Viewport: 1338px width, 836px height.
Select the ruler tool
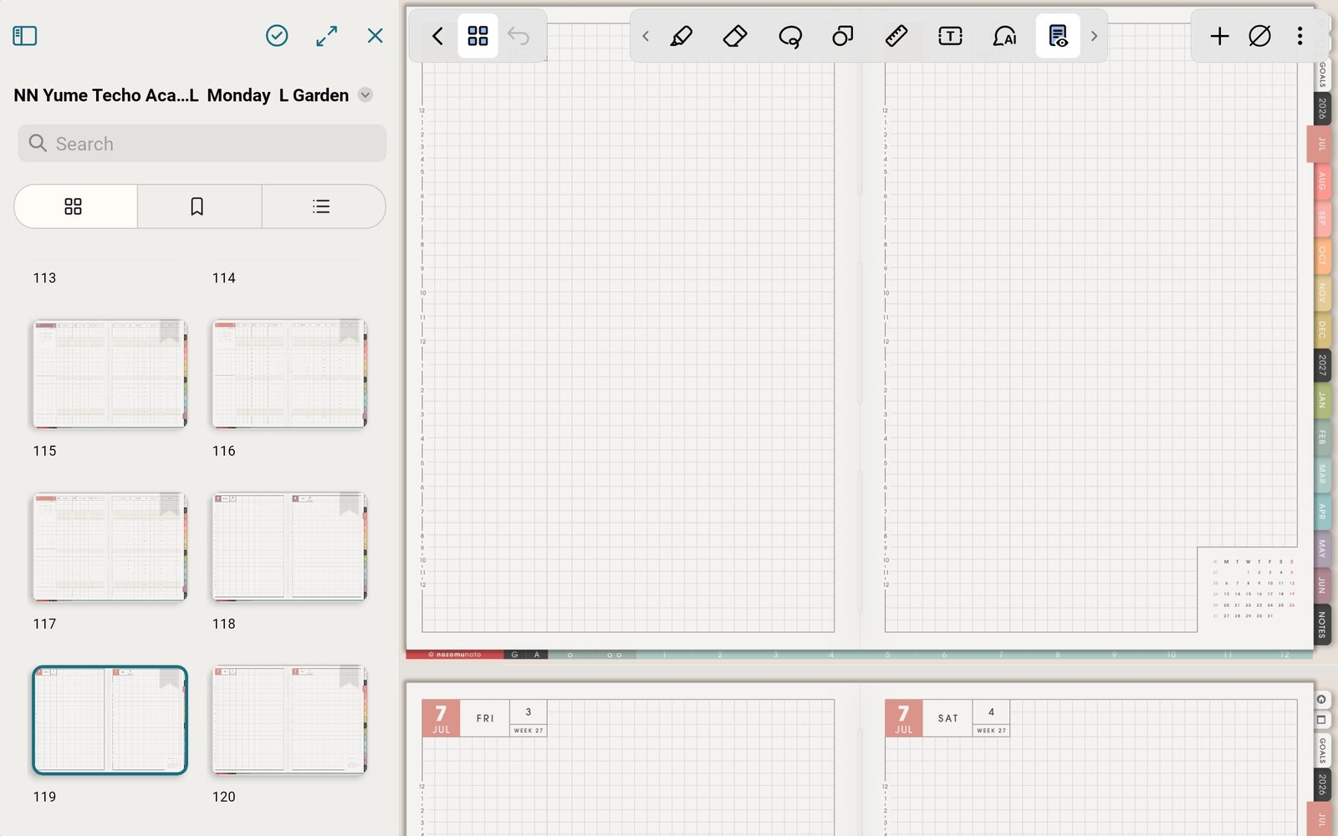pyautogui.click(x=896, y=36)
